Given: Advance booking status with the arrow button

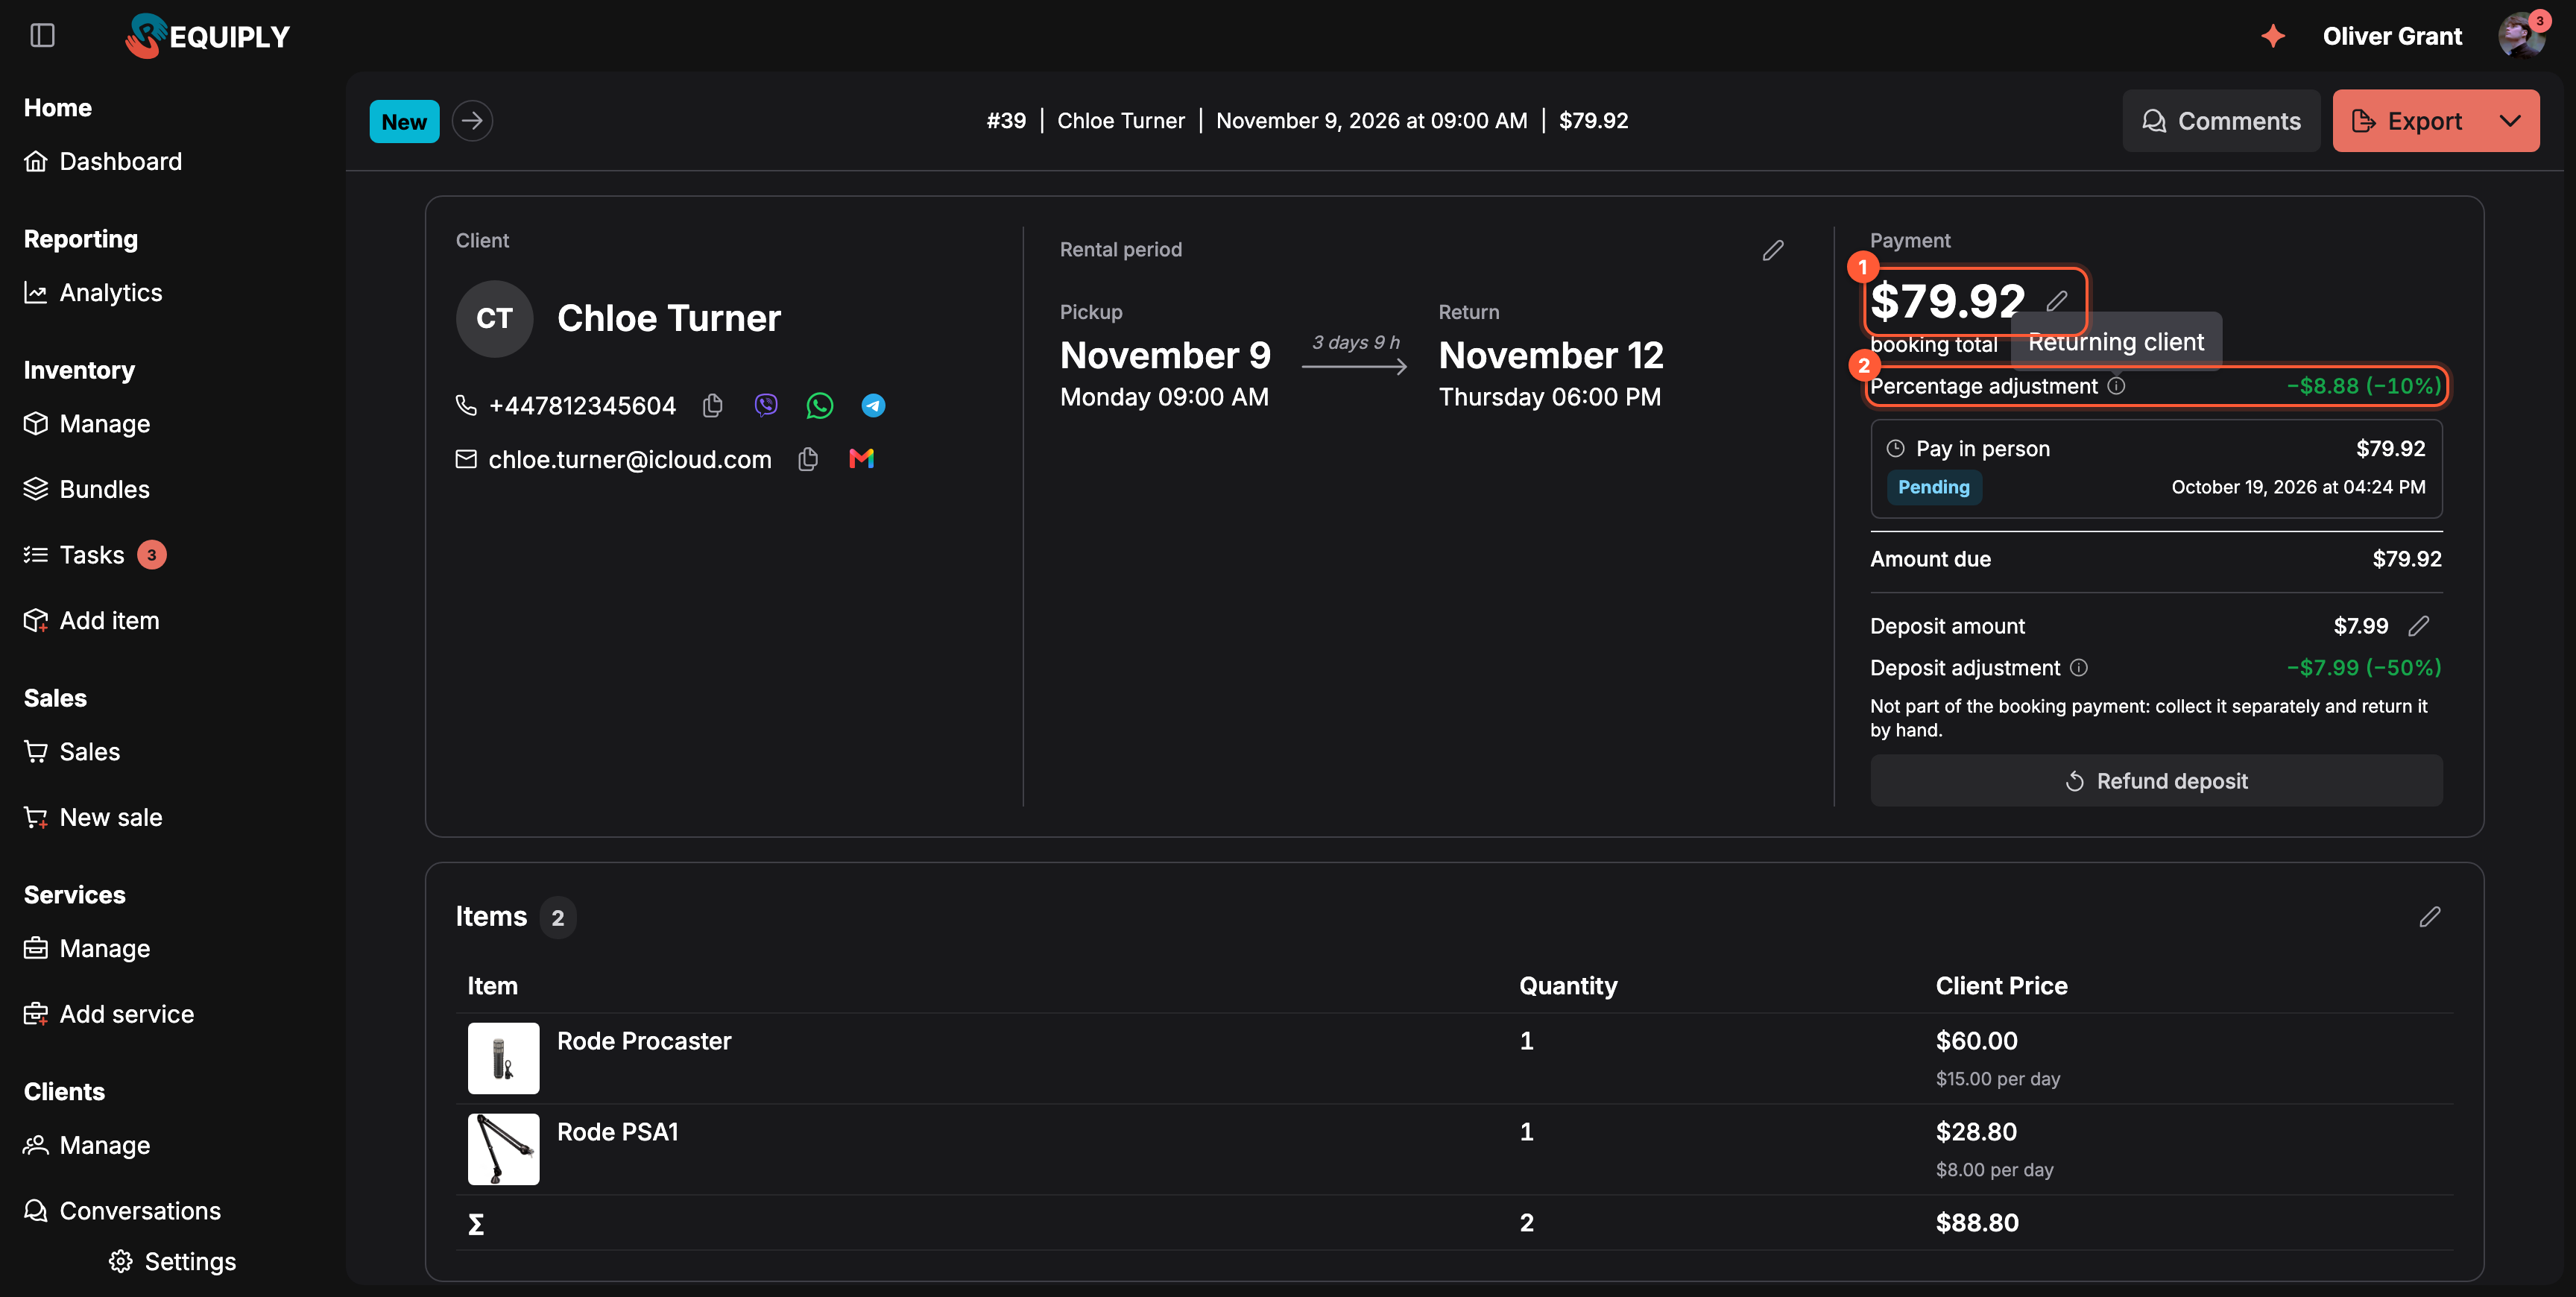Looking at the screenshot, I should 472,121.
